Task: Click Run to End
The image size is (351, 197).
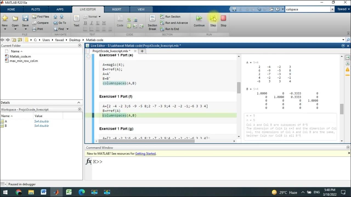Action: [169, 29]
